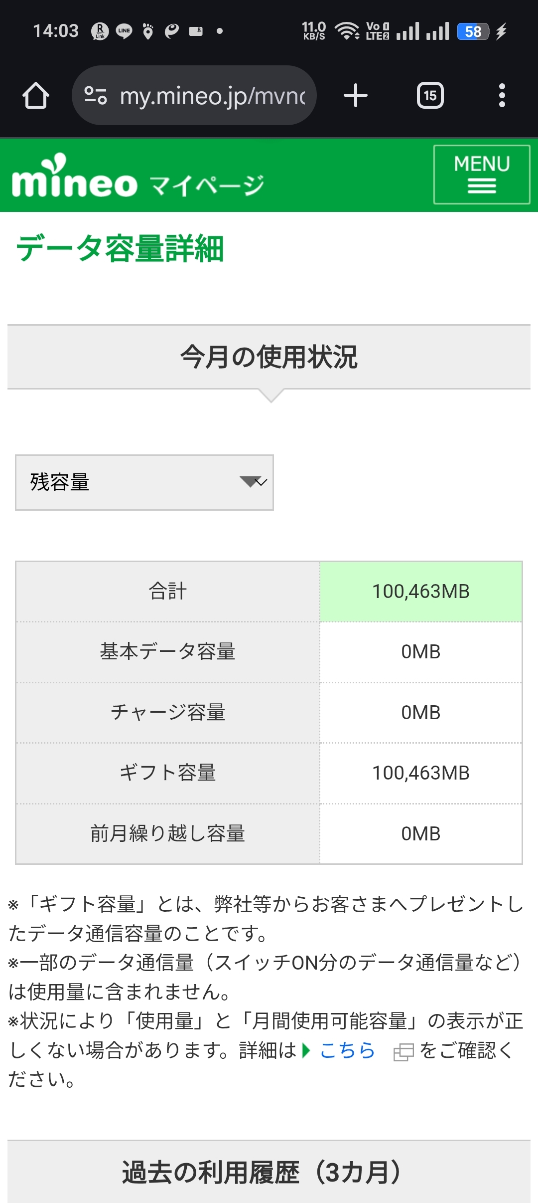This screenshot has height=1203, width=538.
Task: Click the address bar URL my.mineo.jp
Action: click(x=212, y=95)
